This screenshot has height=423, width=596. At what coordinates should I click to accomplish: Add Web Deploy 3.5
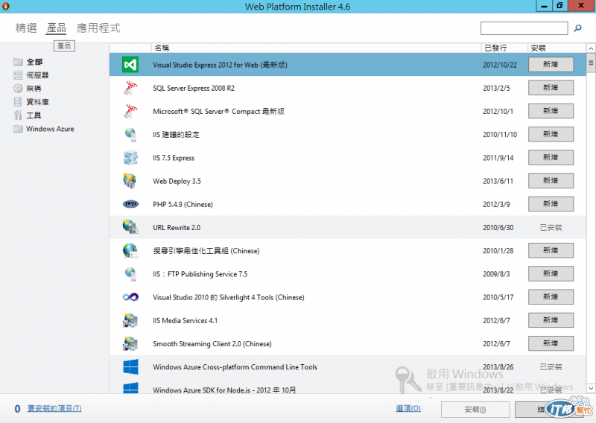pyautogui.click(x=551, y=180)
